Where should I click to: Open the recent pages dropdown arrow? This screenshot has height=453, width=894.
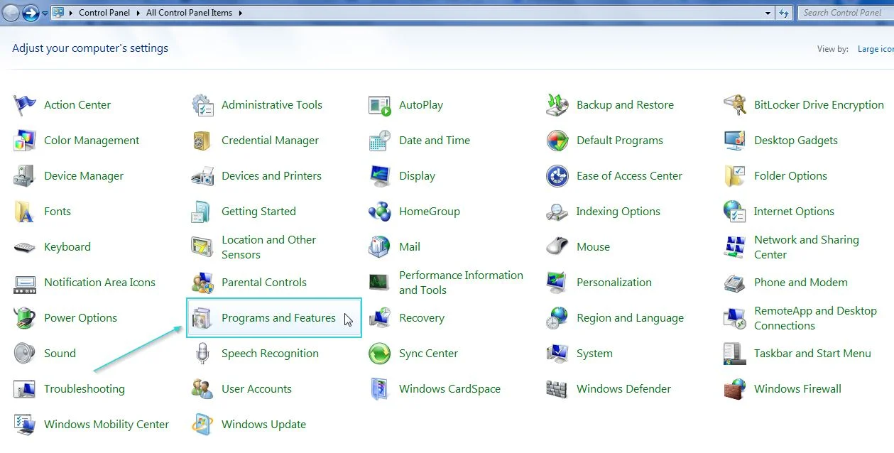[45, 13]
